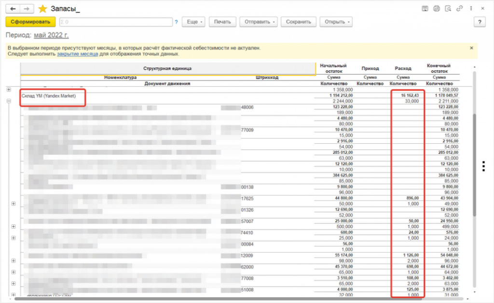Go forward using the right arrow button
The image size is (494, 303).
click(27, 9)
